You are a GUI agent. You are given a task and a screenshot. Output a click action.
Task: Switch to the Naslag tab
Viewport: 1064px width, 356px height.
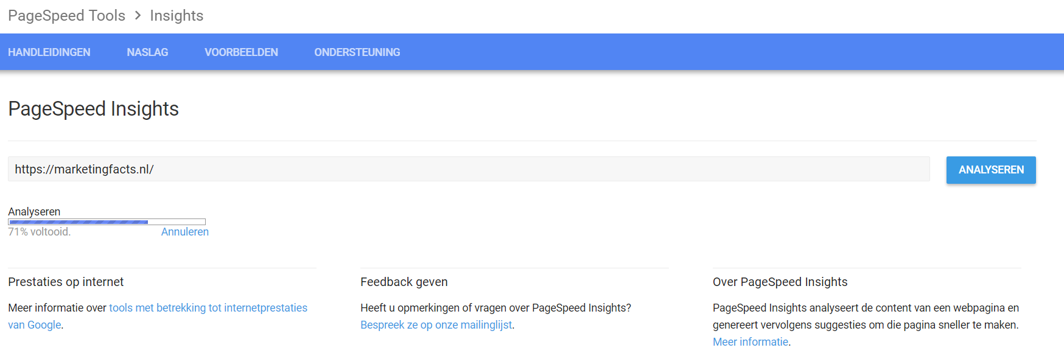[147, 52]
